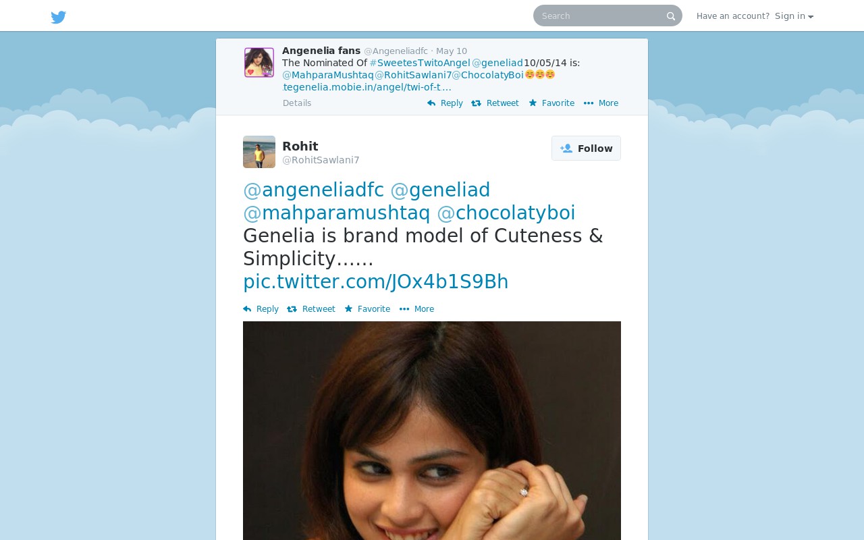Expand More options on Angenelia fans tweet
The image size is (864, 540).
[x=601, y=103]
